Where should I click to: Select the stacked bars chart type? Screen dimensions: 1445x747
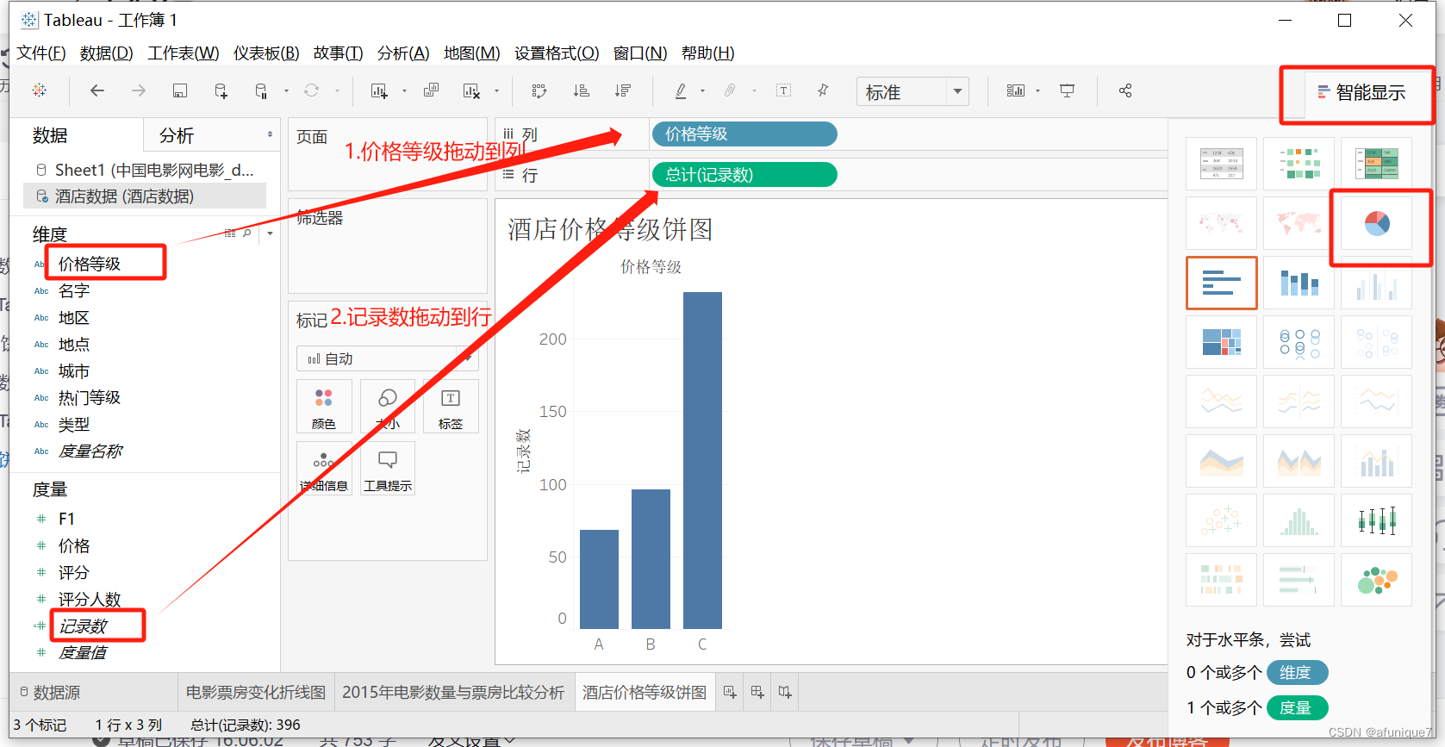coord(1299,283)
